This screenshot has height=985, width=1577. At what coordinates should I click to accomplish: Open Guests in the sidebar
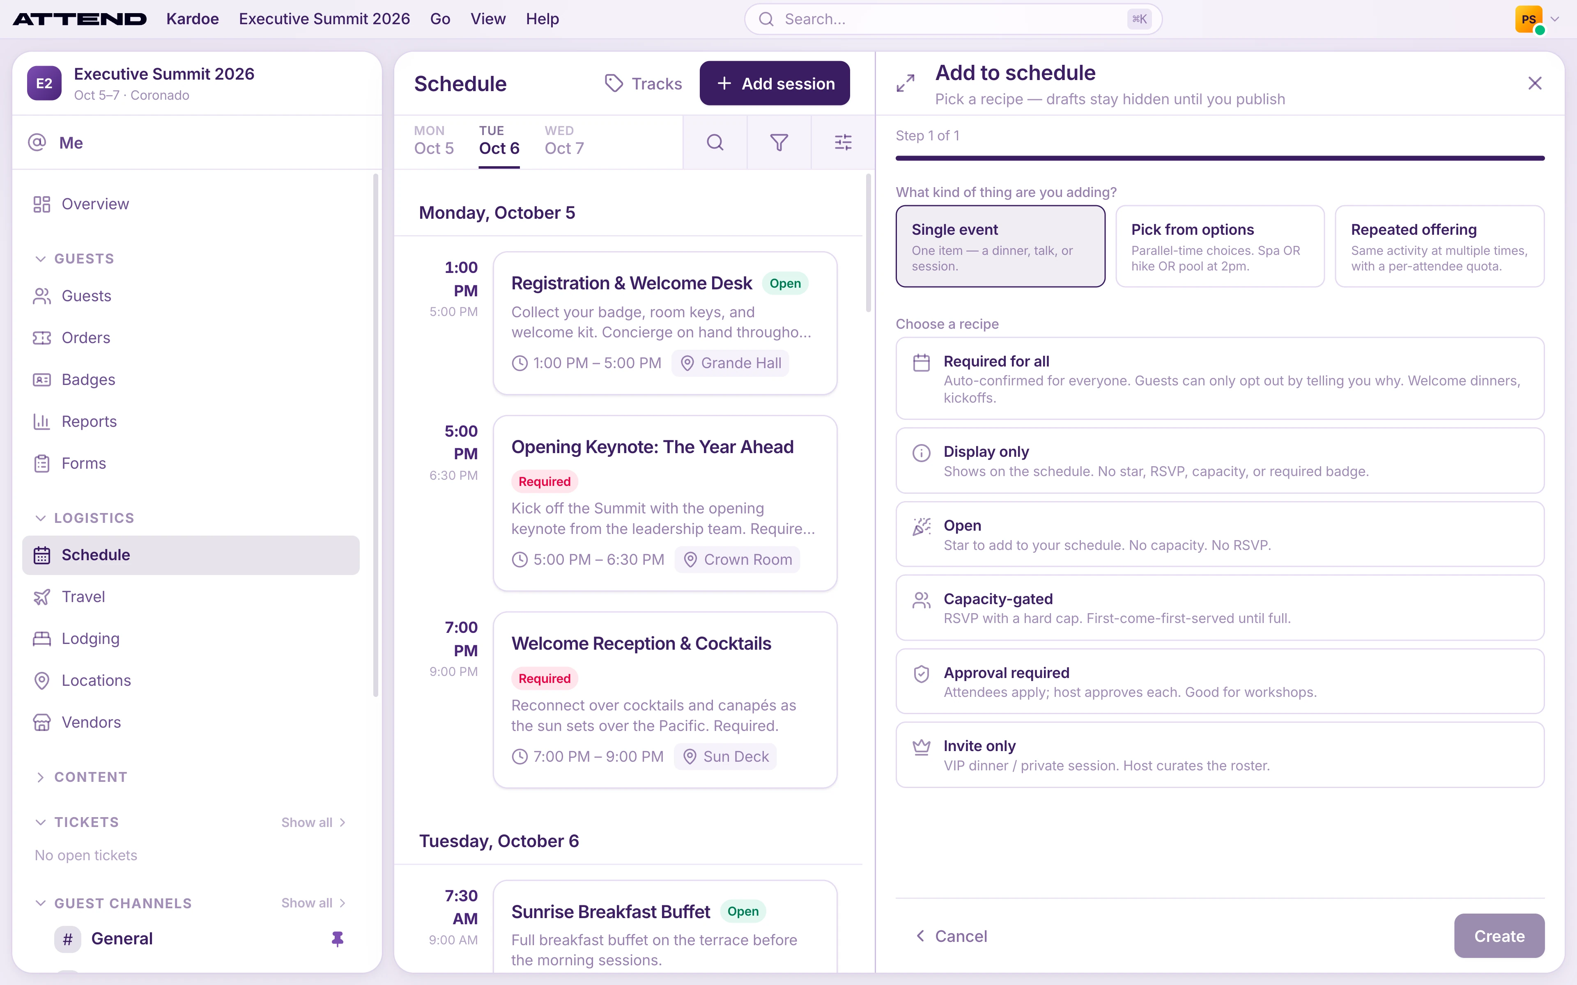point(191,296)
